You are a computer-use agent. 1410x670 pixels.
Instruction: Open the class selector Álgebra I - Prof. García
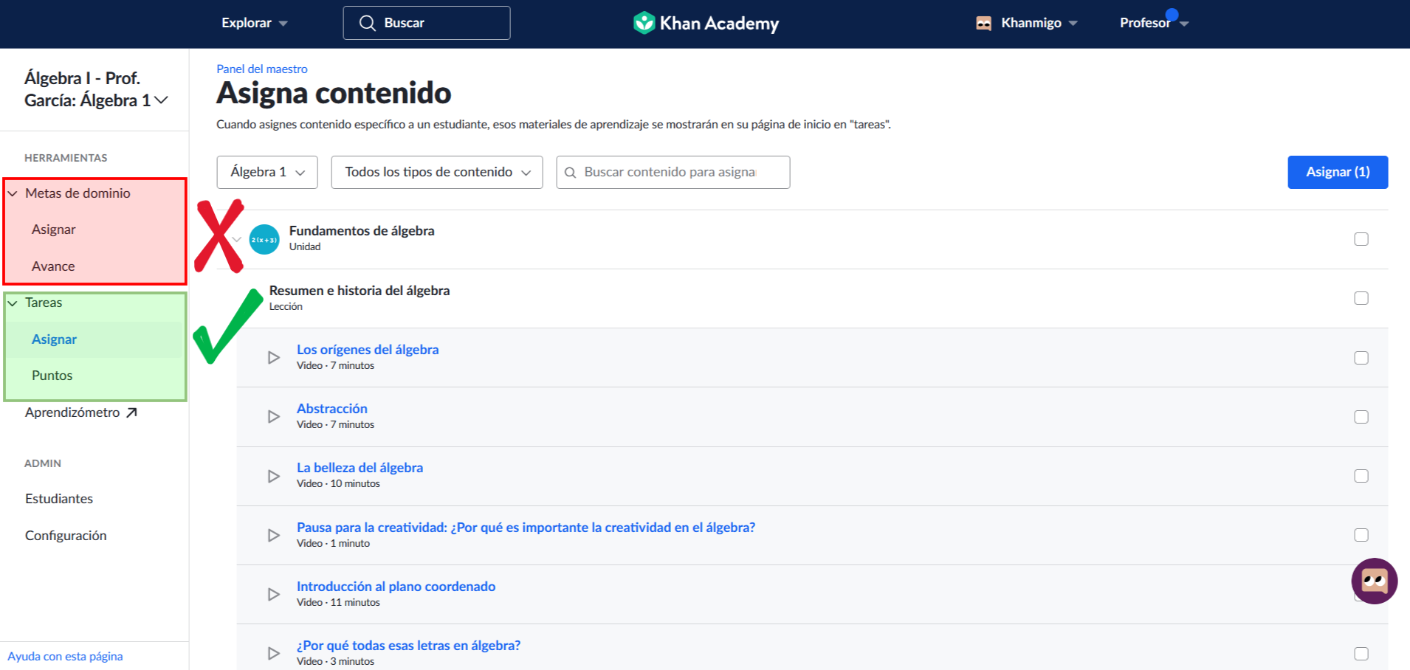point(96,89)
